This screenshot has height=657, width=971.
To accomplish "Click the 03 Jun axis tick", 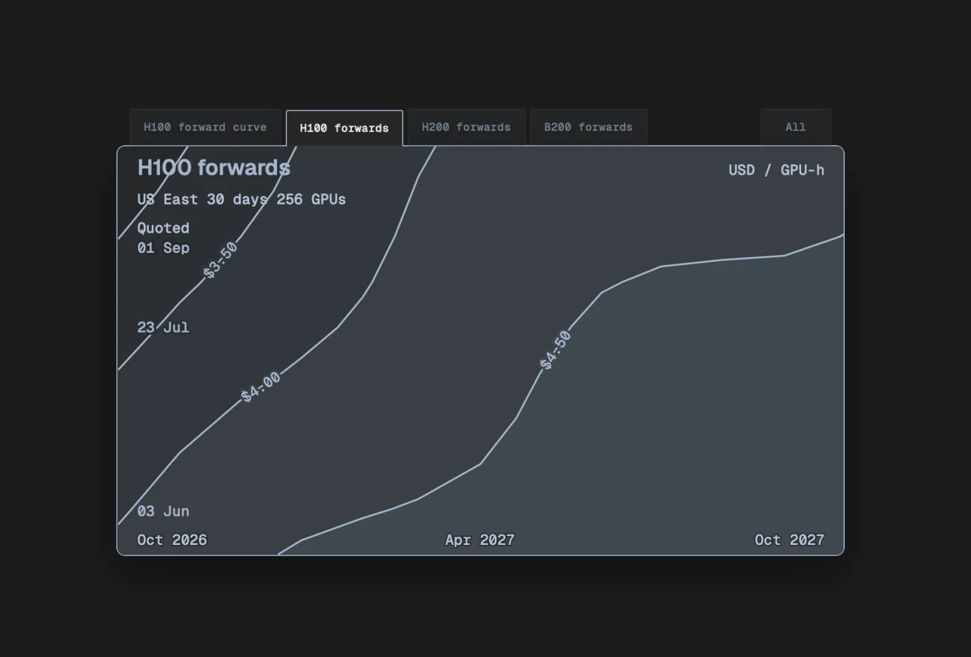I will (163, 511).
